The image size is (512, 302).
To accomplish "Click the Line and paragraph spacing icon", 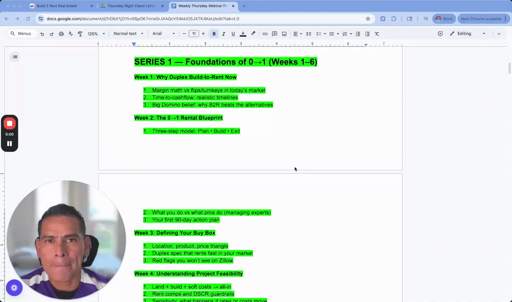I will [x=308, y=33].
